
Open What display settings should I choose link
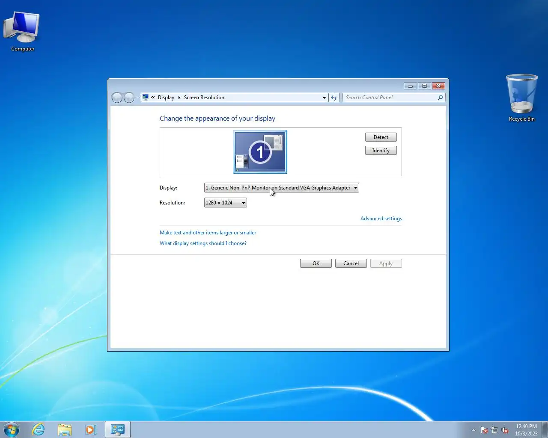click(203, 243)
